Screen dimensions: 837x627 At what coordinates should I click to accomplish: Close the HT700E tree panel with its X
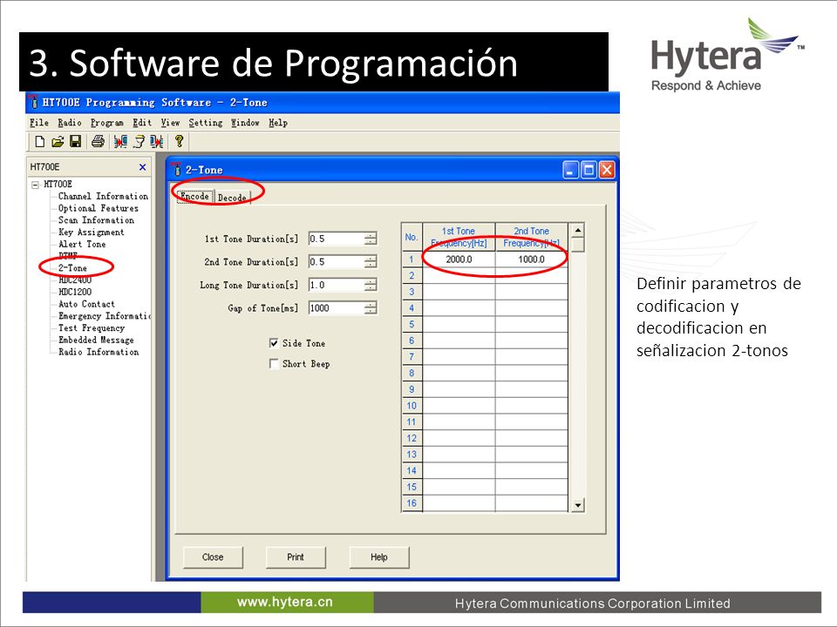click(142, 167)
